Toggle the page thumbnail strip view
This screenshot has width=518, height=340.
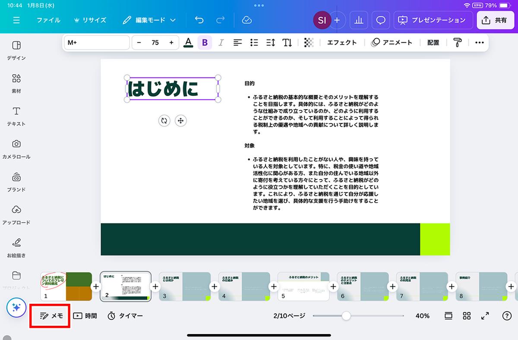pos(449,316)
